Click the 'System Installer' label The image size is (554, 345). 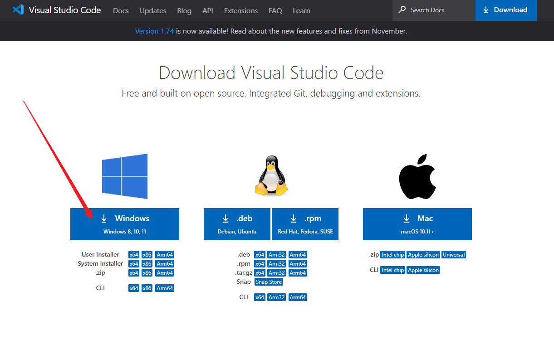(100, 264)
